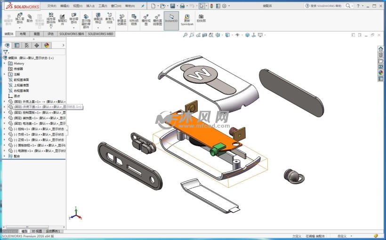Switch to 运动算例 1 bottom tab

coord(53,232)
